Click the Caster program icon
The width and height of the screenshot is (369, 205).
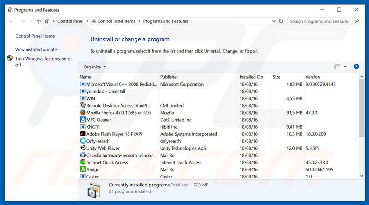(83, 176)
